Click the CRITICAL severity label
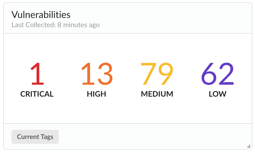 pyautogui.click(x=37, y=94)
